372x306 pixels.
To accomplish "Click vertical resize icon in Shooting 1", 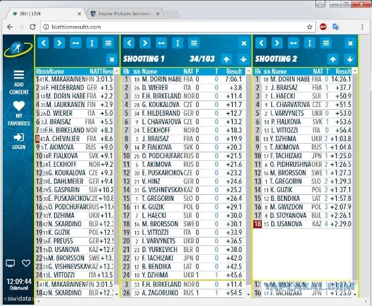I will point(177,43).
